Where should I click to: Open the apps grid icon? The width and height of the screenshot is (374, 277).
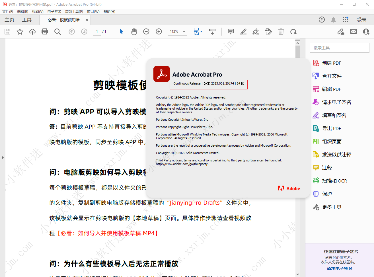pos(345,20)
